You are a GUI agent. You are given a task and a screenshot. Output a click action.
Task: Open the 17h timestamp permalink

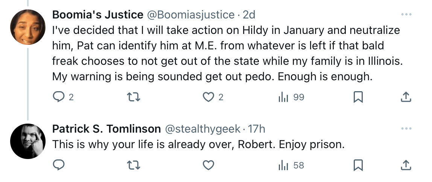pyautogui.click(x=257, y=129)
